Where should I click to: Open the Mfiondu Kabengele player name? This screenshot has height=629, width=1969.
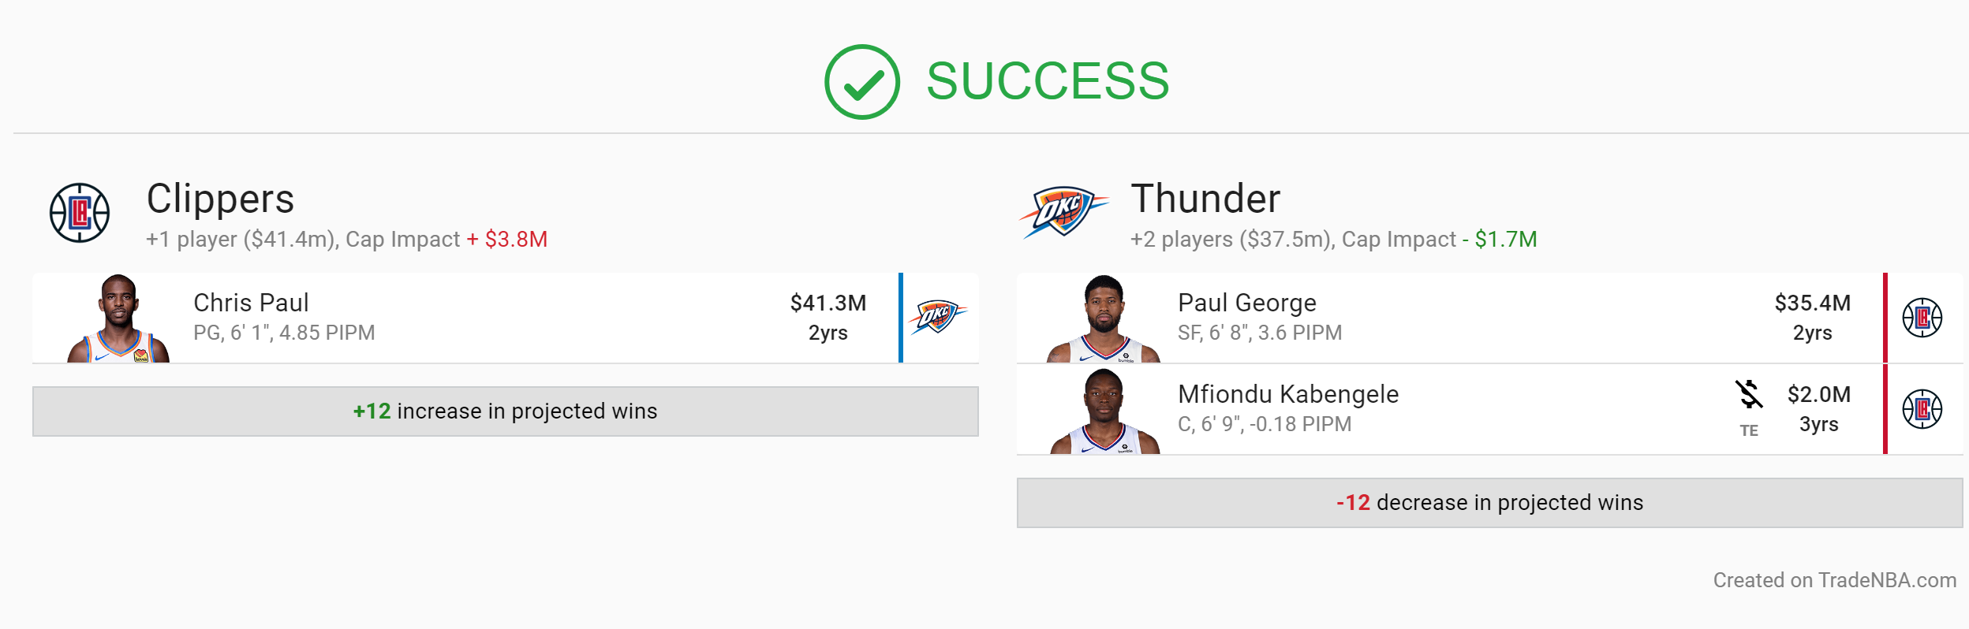point(1288,394)
